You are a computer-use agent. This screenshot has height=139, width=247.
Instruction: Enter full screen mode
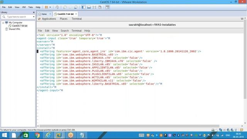(94, 7)
